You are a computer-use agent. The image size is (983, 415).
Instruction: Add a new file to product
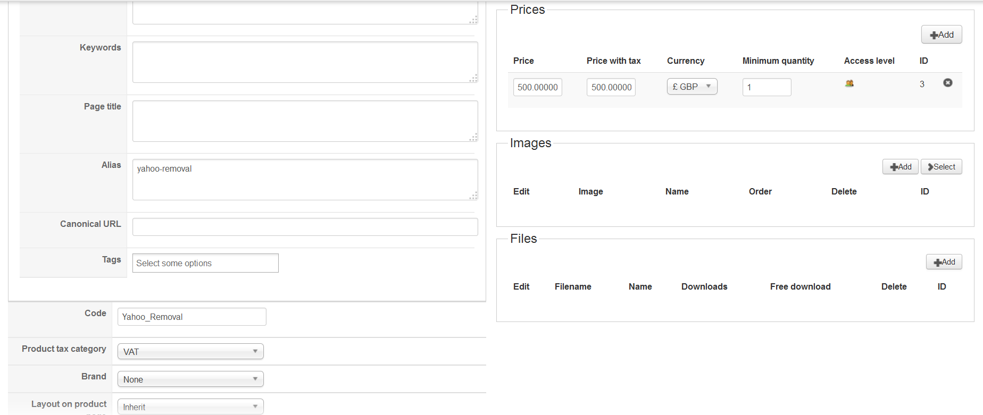tap(944, 262)
